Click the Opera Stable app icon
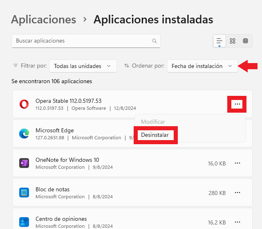 [x=24, y=104]
